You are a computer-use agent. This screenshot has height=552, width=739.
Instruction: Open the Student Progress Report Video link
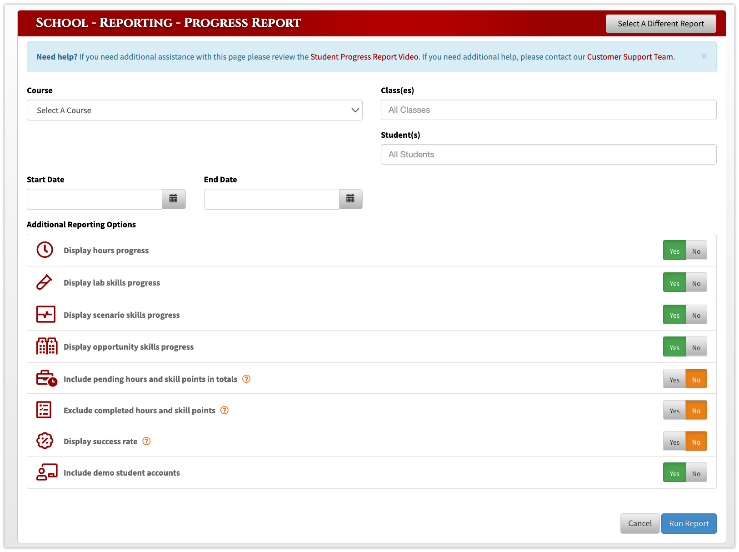click(x=364, y=56)
